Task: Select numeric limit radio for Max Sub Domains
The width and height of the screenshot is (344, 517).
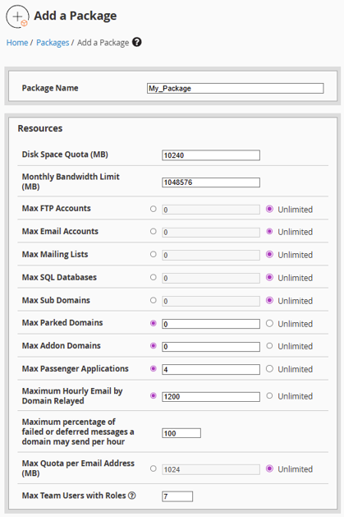Action: point(153,300)
